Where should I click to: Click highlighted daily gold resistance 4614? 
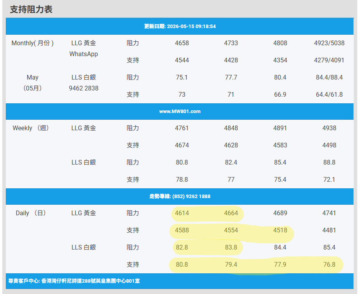tap(182, 213)
